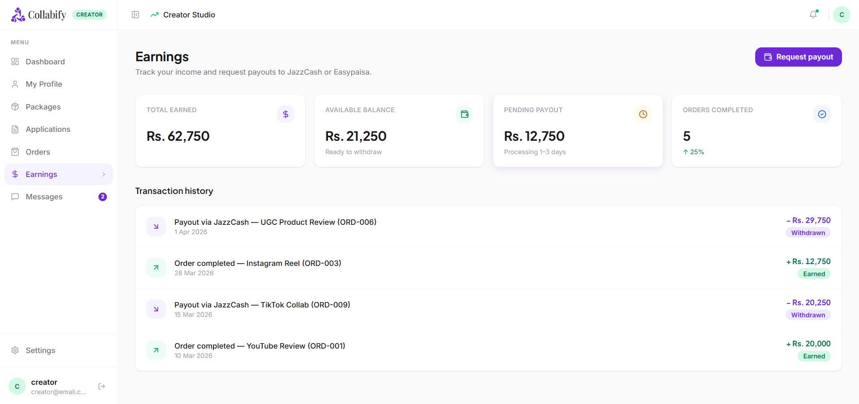Open the YouTube Review (ORD-001) transaction
859x404 pixels.
click(489, 350)
